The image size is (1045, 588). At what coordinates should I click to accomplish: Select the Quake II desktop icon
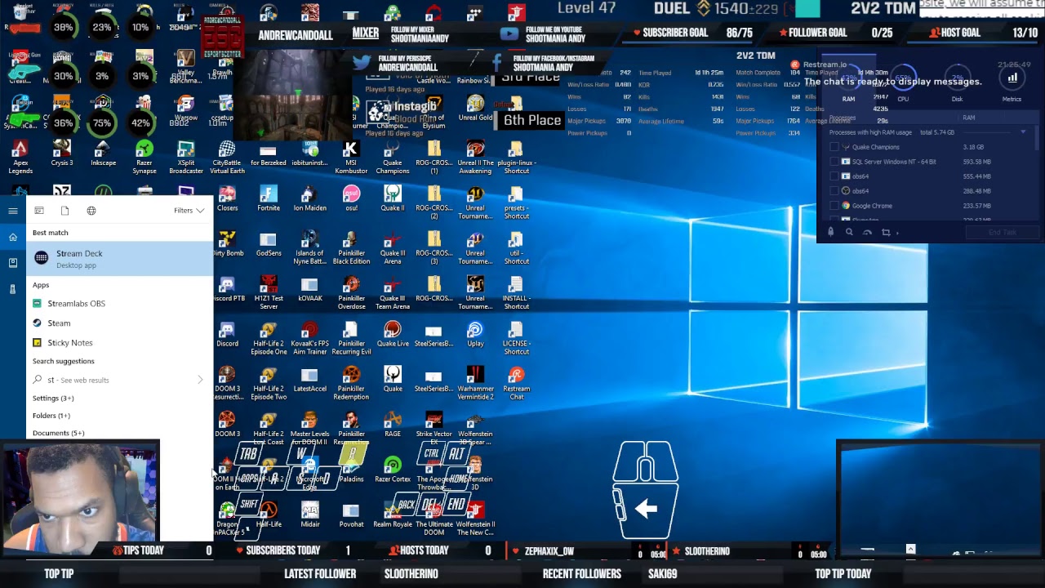(x=393, y=198)
